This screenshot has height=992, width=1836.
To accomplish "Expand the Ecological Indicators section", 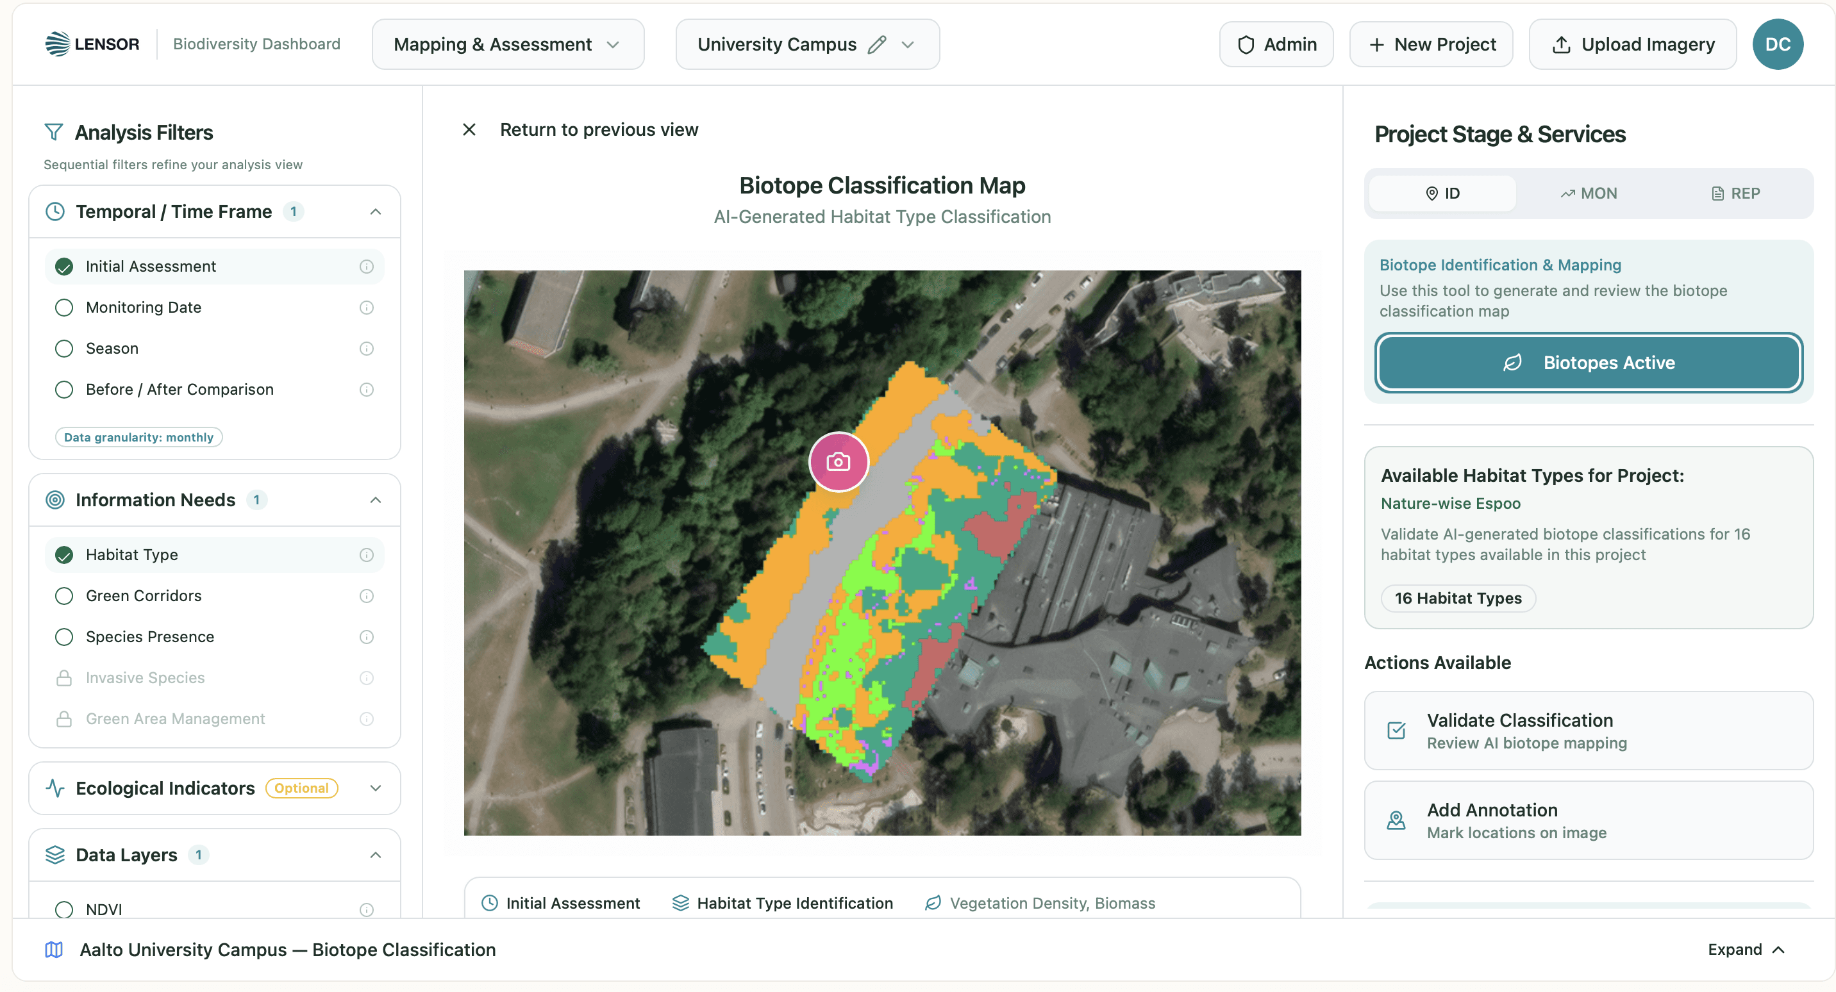I will point(376,788).
